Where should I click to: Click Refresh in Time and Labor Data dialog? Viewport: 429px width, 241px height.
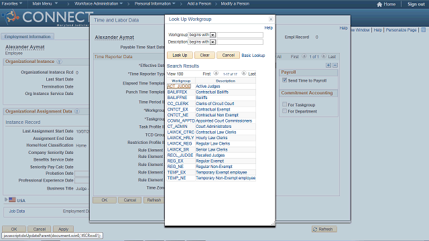click(x=154, y=200)
